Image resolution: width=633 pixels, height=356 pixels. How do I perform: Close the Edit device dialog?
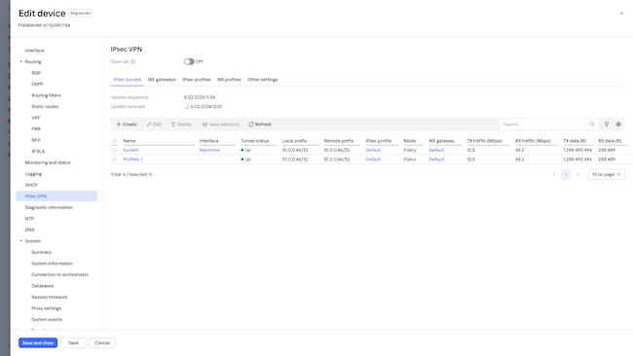tap(621, 14)
